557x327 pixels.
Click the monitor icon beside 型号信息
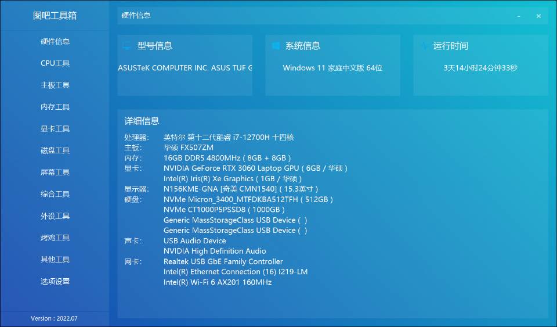127,45
